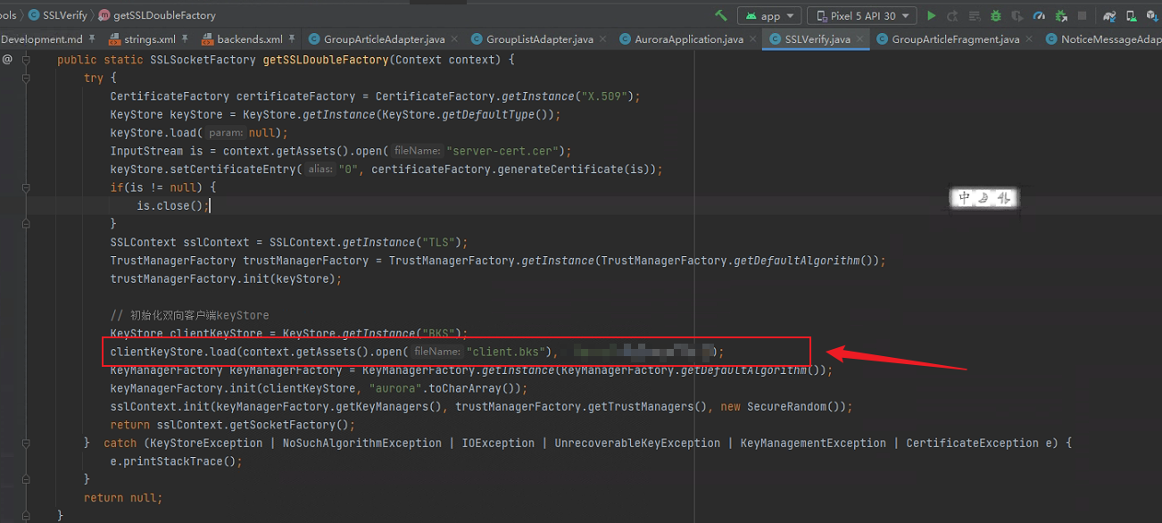
Task: Click the Make Project hammer icon
Action: tap(721, 15)
